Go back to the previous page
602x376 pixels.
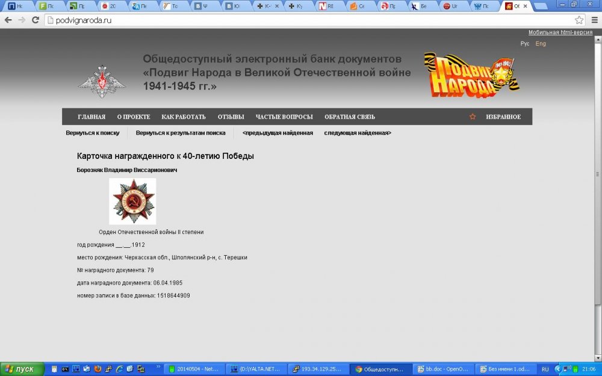pyautogui.click(x=8, y=20)
